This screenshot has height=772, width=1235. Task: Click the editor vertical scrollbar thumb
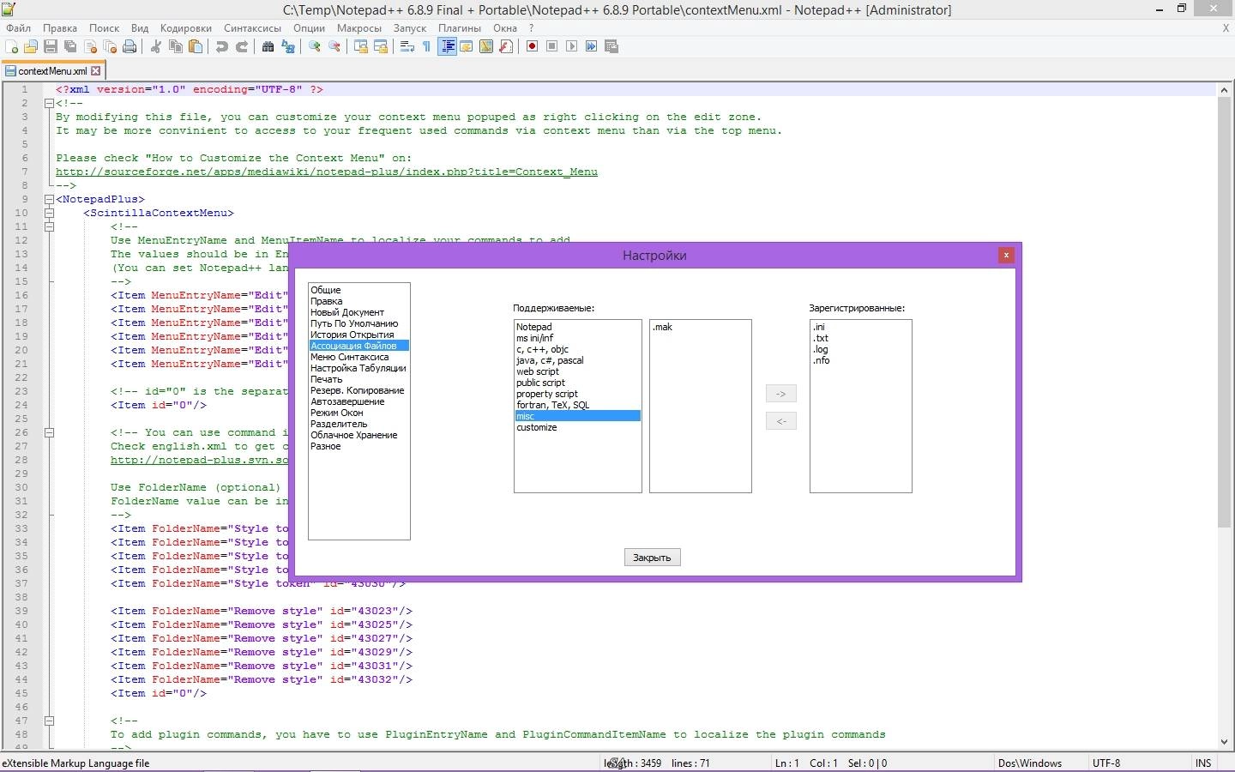pos(1224,311)
